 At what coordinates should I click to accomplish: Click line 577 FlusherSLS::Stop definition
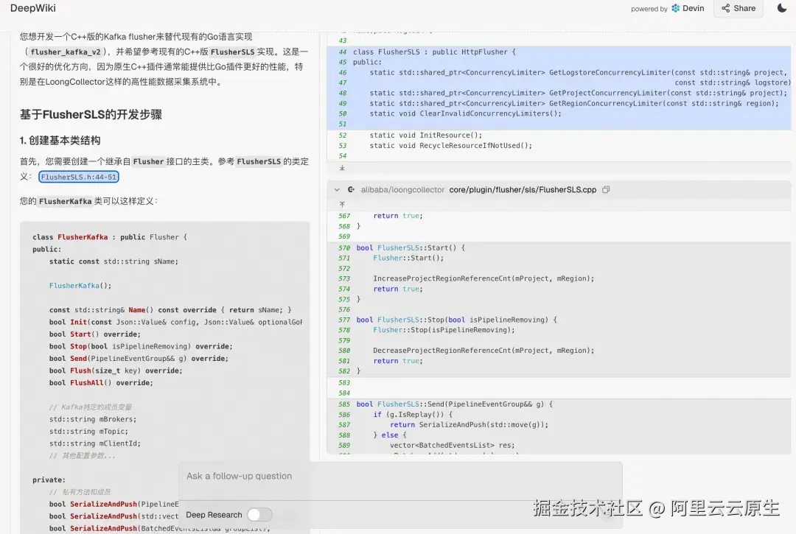pyautogui.click(x=456, y=320)
